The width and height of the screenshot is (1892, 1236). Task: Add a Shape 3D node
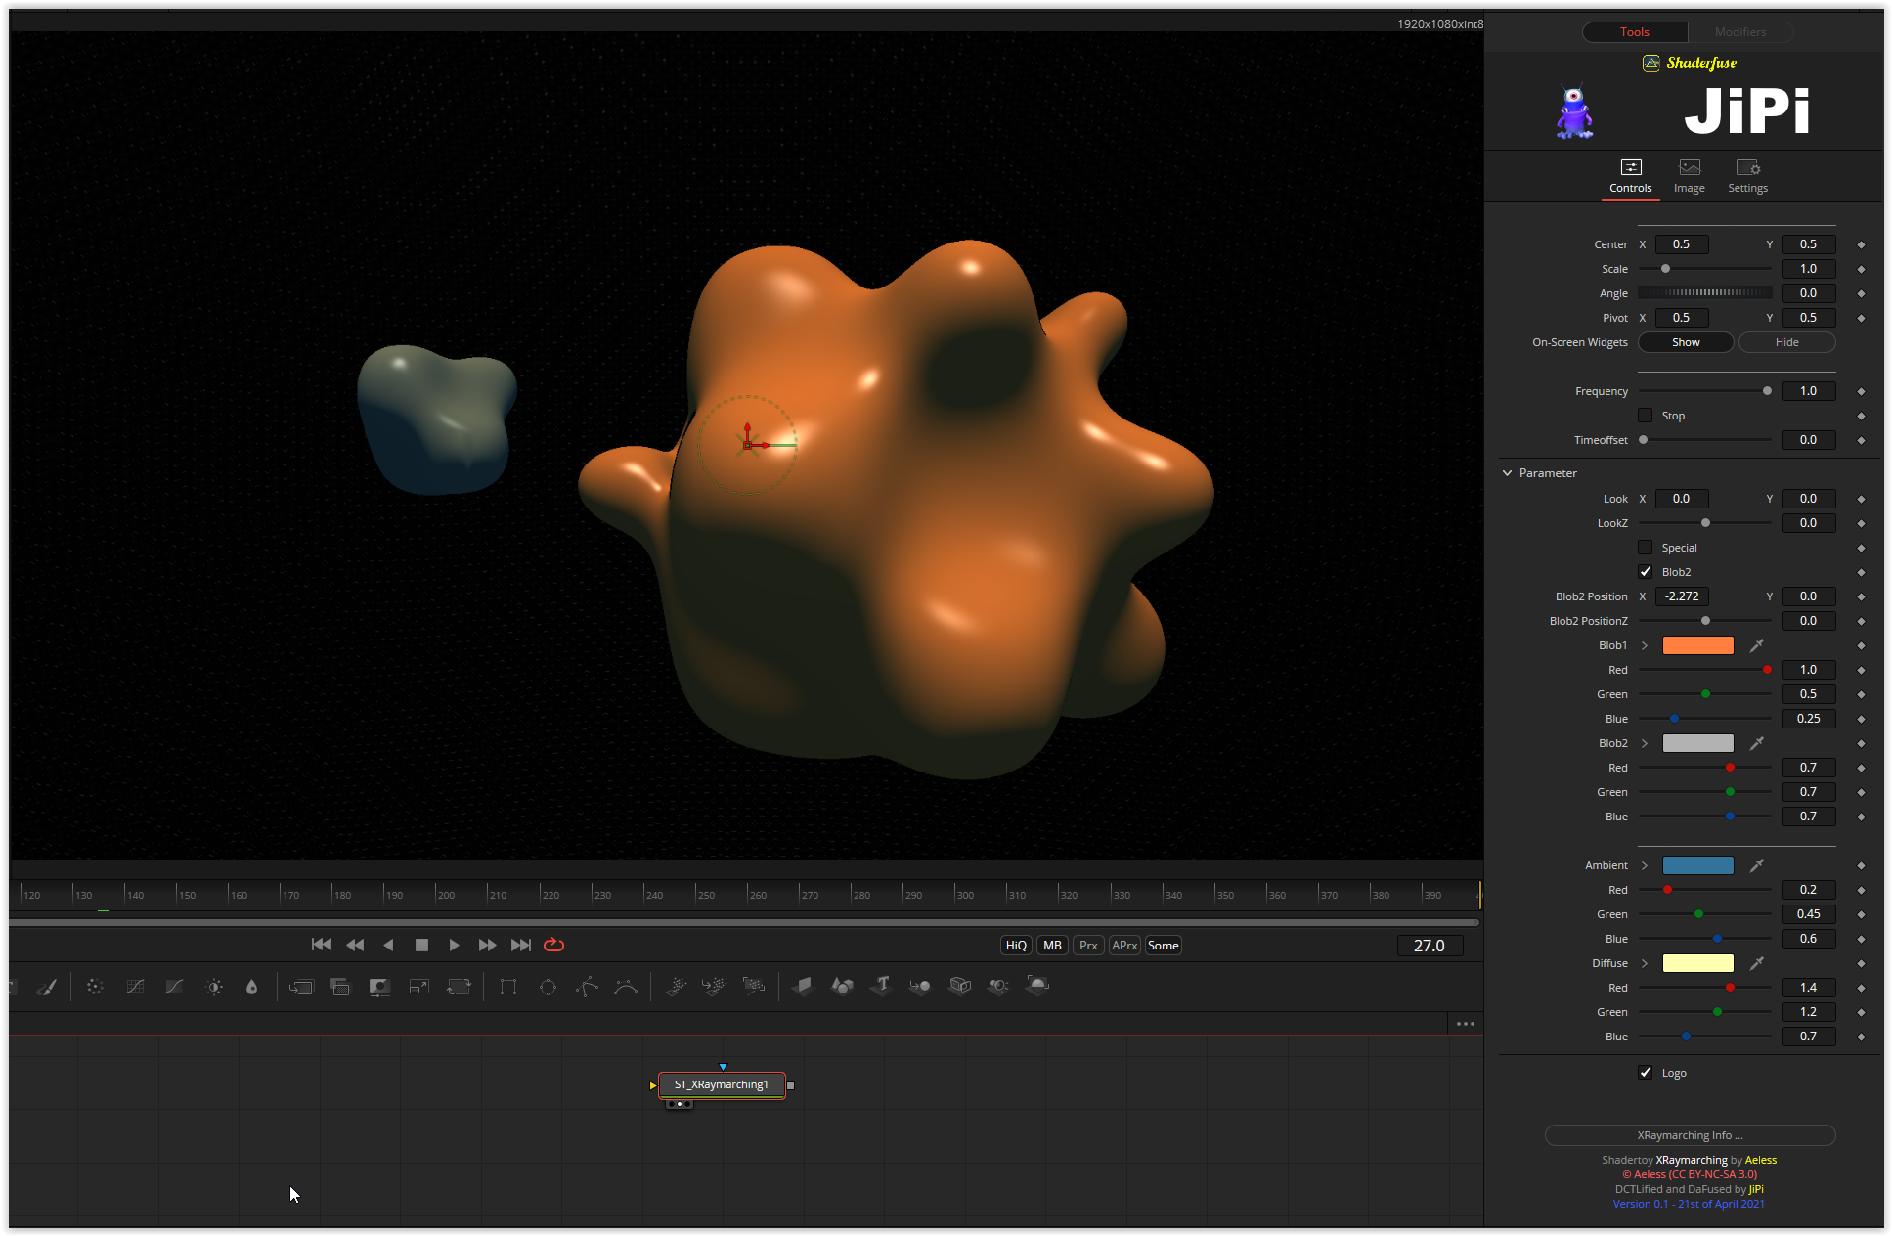tap(842, 986)
